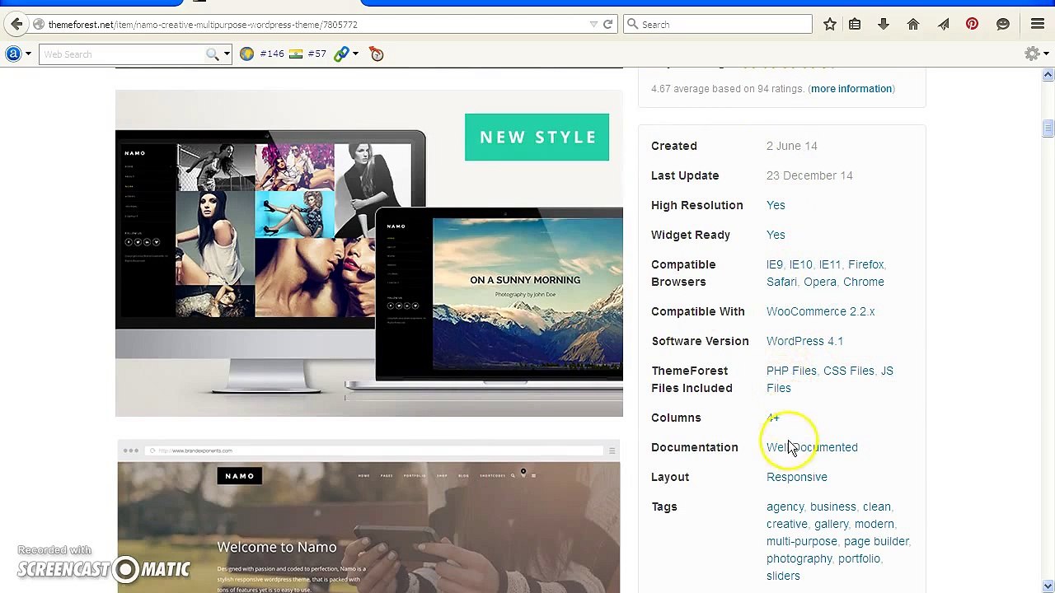Open the WordPress 4.1 link
This screenshot has height=593, width=1055.
(x=804, y=341)
